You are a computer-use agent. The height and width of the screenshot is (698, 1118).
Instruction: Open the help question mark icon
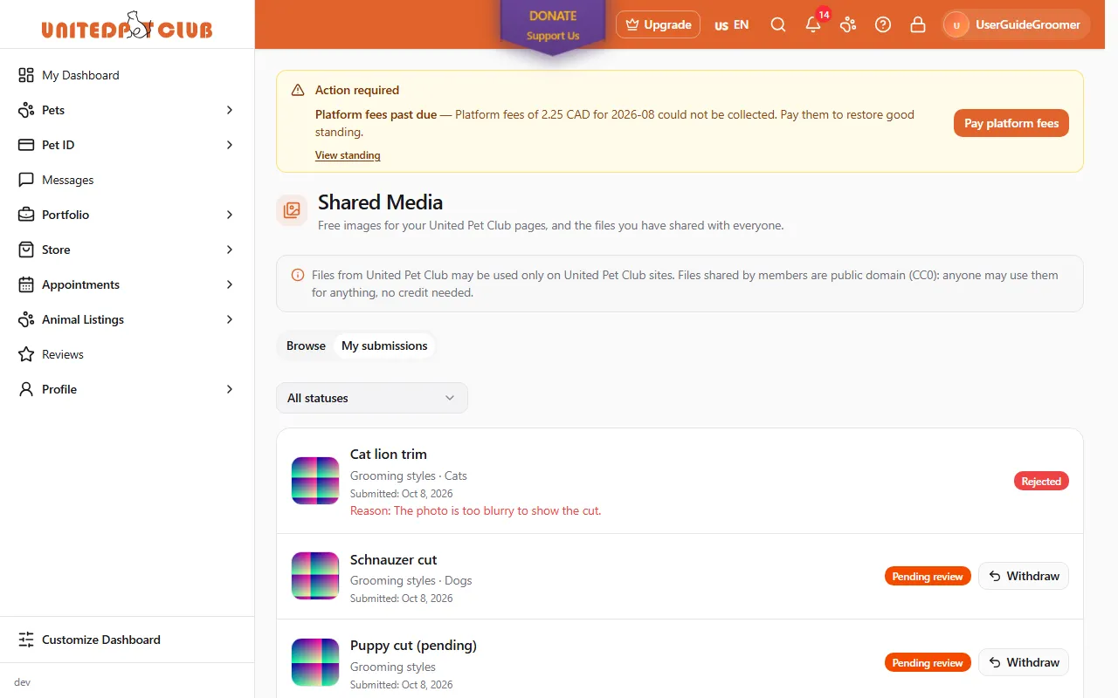[x=883, y=24]
